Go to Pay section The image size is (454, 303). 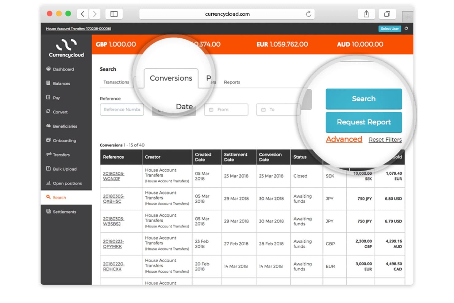tap(53, 98)
